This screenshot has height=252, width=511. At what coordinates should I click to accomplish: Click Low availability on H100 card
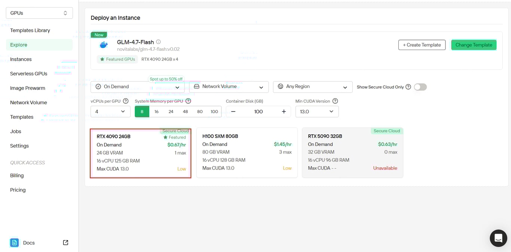287,168
